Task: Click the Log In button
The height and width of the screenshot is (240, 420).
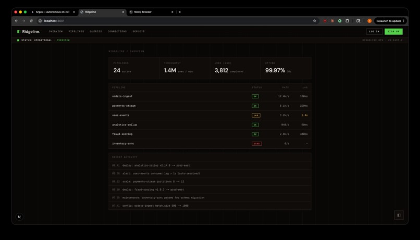Action: point(374,32)
